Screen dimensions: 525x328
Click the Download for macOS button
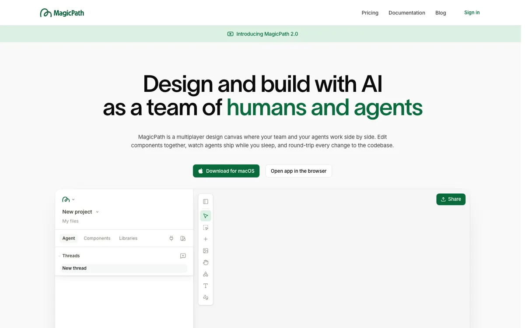click(226, 171)
